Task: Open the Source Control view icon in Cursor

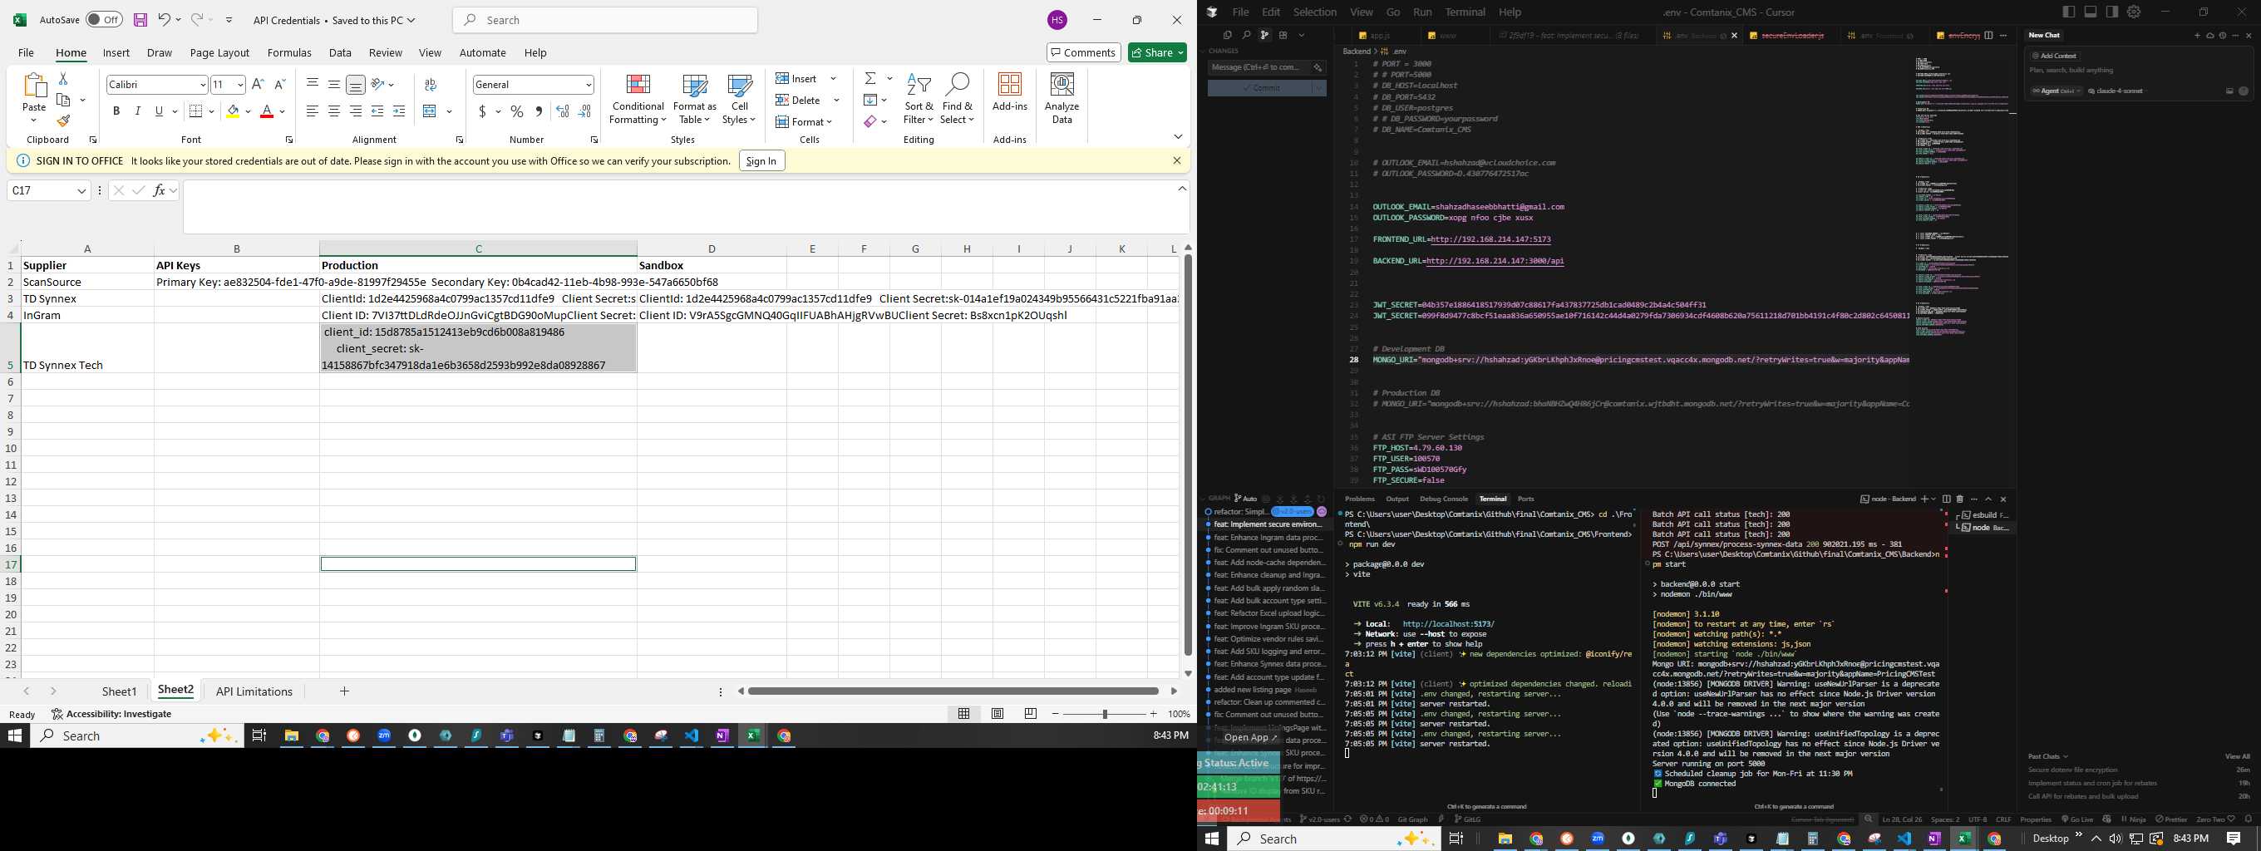Action: 1265,35
